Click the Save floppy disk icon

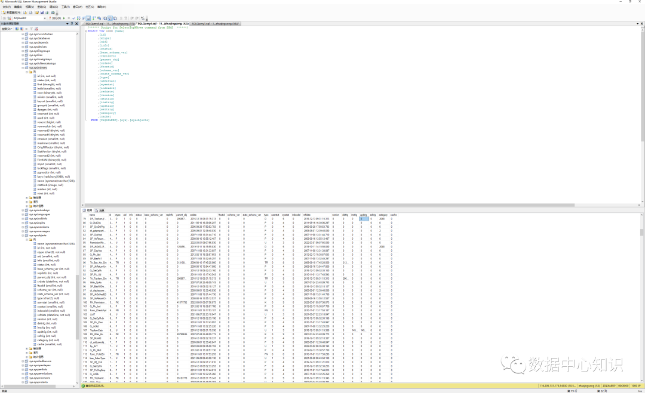click(42, 13)
